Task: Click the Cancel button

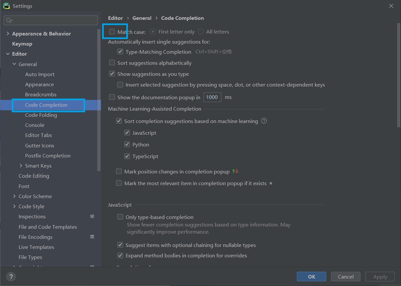Action: click(346, 276)
